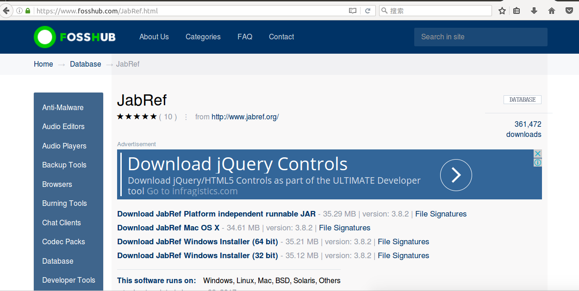This screenshot has height=291, width=579.
Task: Click the 361,472 downloads count
Action: click(x=524, y=130)
